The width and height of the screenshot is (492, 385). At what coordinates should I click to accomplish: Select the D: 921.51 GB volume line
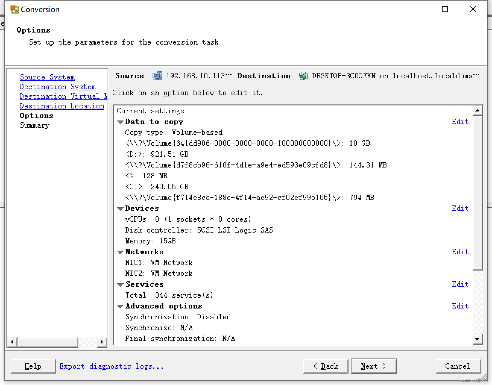click(x=157, y=154)
